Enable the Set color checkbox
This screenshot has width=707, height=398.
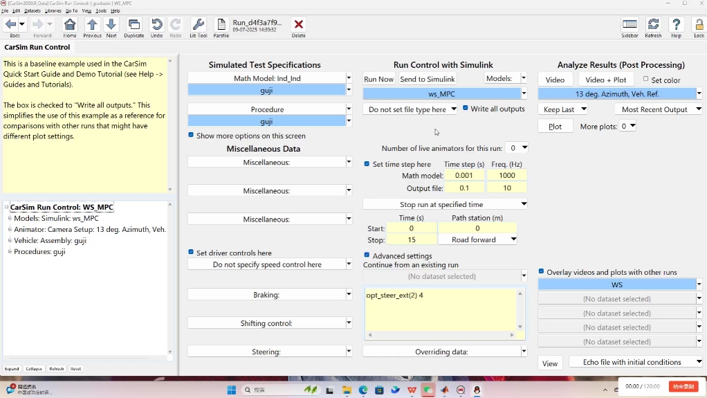pos(645,79)
